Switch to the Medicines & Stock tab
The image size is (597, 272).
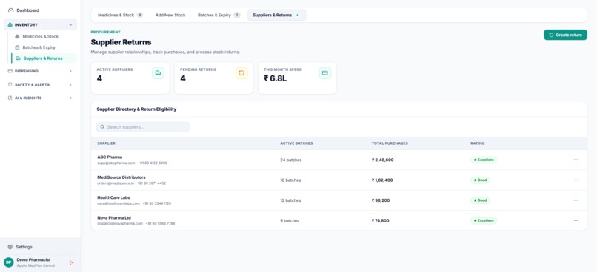click(120, 16)
